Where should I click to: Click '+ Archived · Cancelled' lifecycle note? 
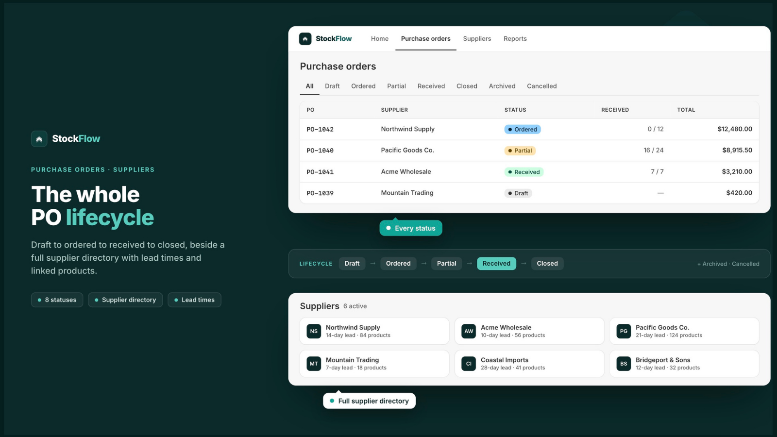pos(728,264)
